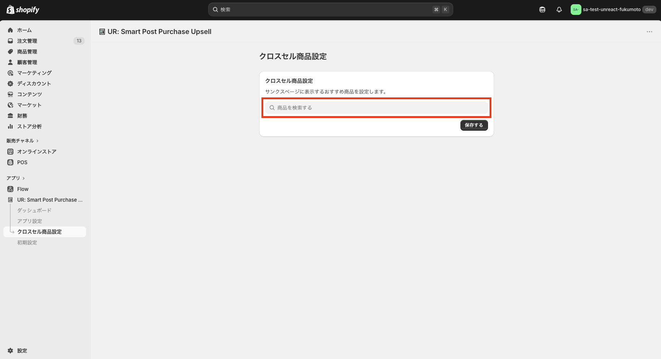This screenshot has height=359, width=661.
Task: Open the ダッシュボード app page
Action: (34, 210)
